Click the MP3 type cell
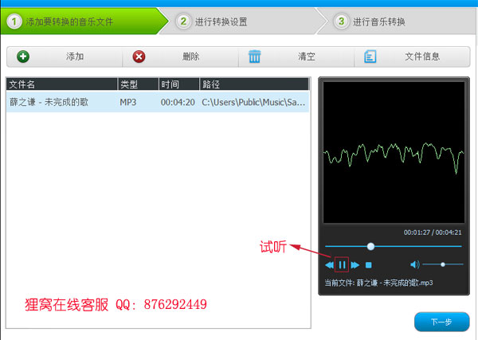 [127, 102]
